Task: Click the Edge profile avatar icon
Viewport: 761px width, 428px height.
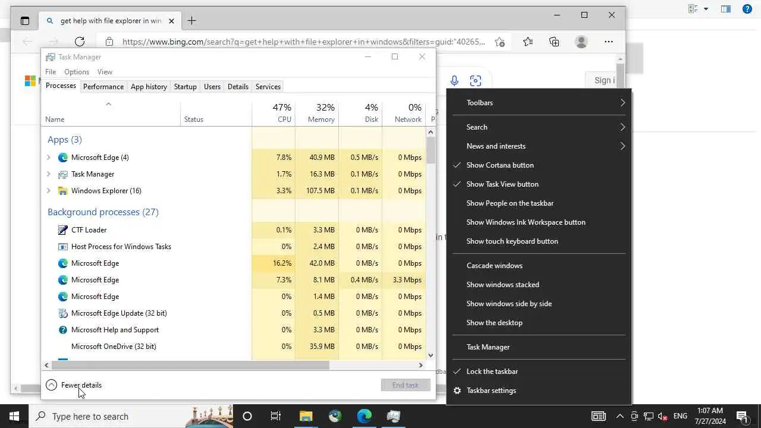Action: point(581,42)
